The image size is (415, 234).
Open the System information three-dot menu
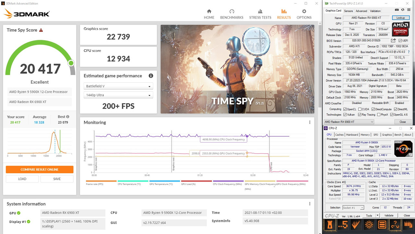(x=310, y=204)
